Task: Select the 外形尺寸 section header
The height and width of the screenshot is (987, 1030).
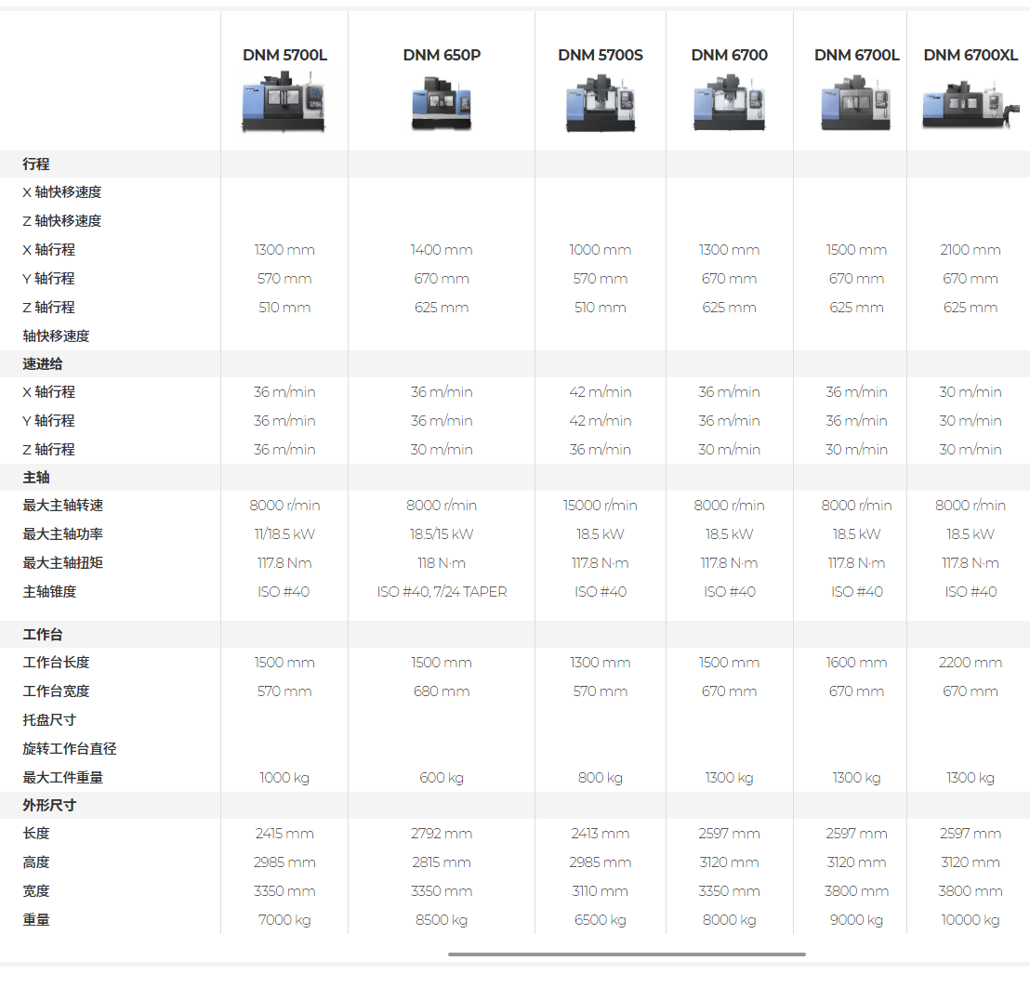Action: click(x=49, y=805)
